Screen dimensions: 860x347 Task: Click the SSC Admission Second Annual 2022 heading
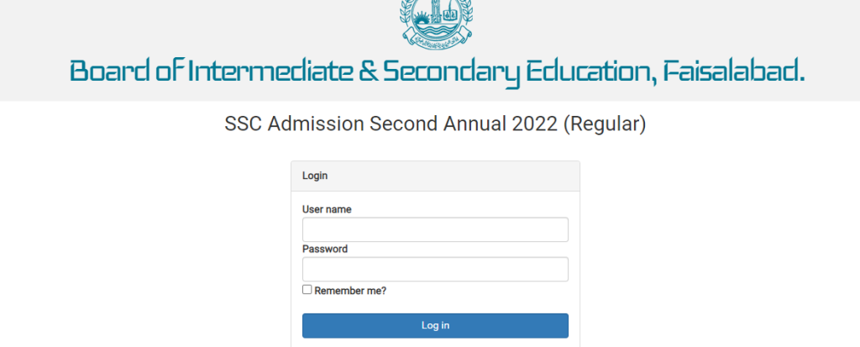pyautogui.click(x=435, y=124)
